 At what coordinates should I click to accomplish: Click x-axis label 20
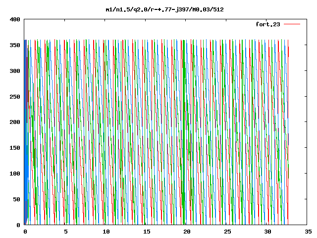pos(187,232)
